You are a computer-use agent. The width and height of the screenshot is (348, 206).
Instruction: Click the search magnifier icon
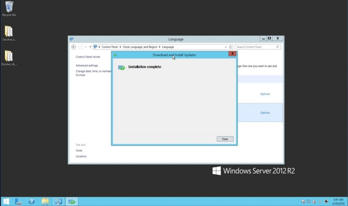pos(278,47)
